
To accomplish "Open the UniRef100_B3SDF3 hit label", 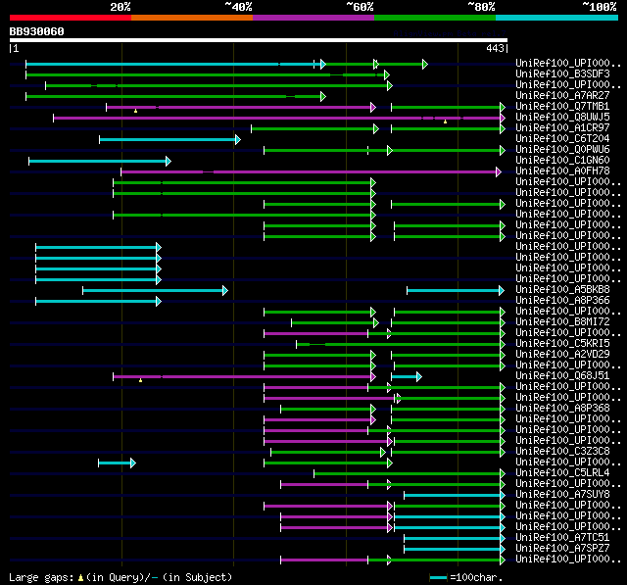I will pyautogui.click(x=562, y=73).
